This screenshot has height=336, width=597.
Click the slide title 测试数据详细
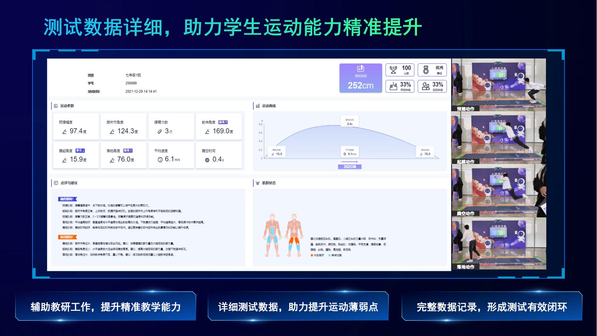103,27
